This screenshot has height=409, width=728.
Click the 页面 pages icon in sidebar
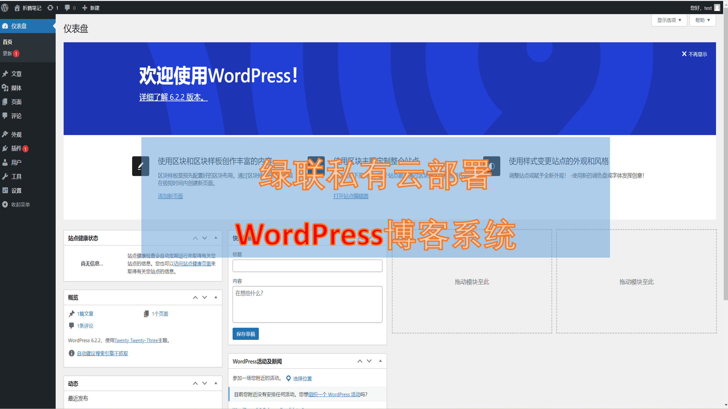[x=5, y=102]
